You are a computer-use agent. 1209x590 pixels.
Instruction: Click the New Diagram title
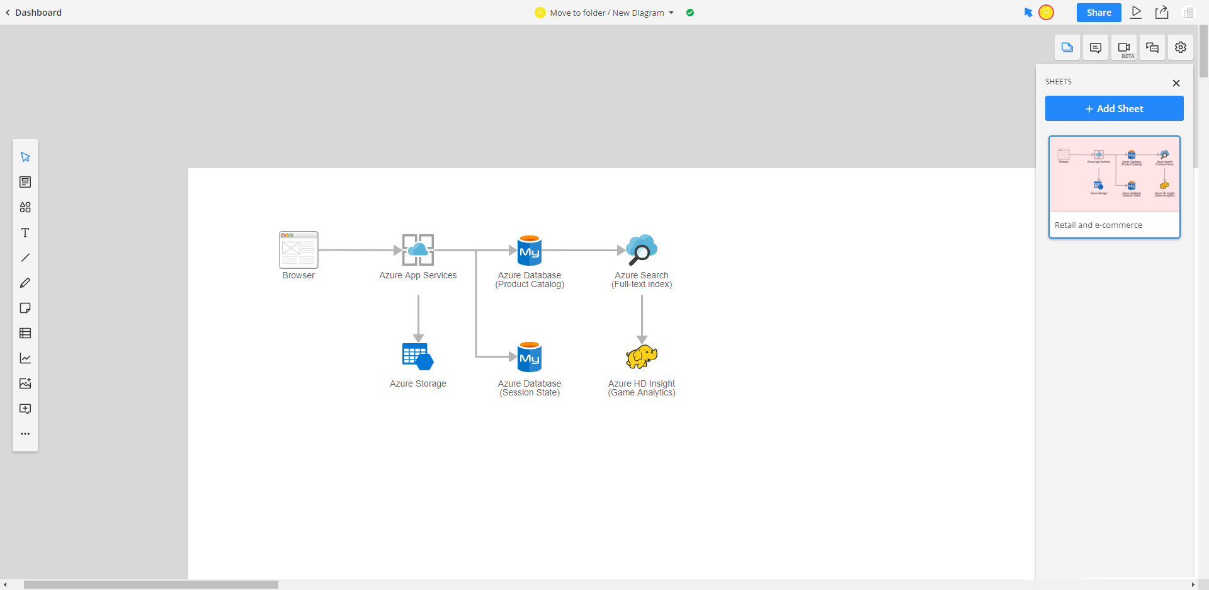[x=638, y=13]
